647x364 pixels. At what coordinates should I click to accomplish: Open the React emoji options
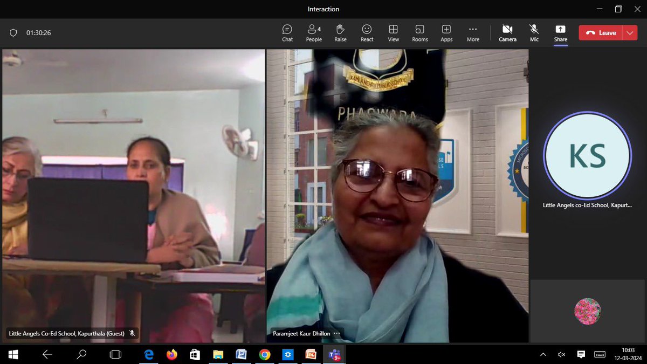tap(367, 32)
